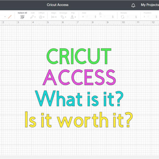Expand the Offset dropdown arrow
This screenshot has height=159, width=159.
[x=44, y=17]
